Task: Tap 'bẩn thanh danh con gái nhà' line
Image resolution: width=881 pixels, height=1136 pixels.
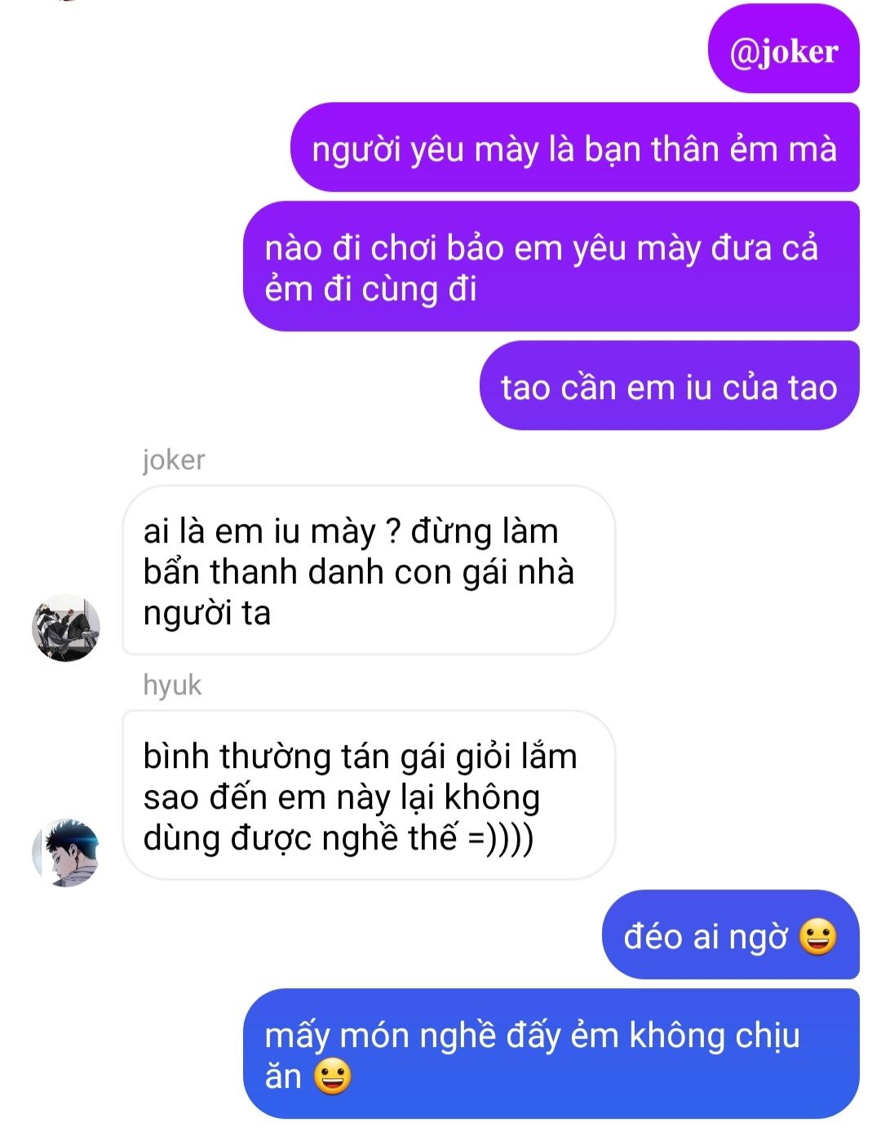Action: coord(359,572)
